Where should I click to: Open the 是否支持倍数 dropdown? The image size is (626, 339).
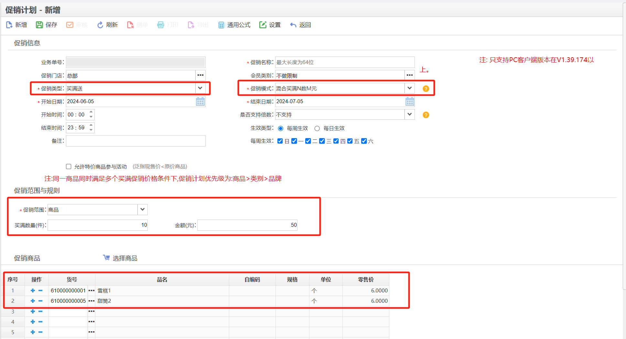point(409,114)
